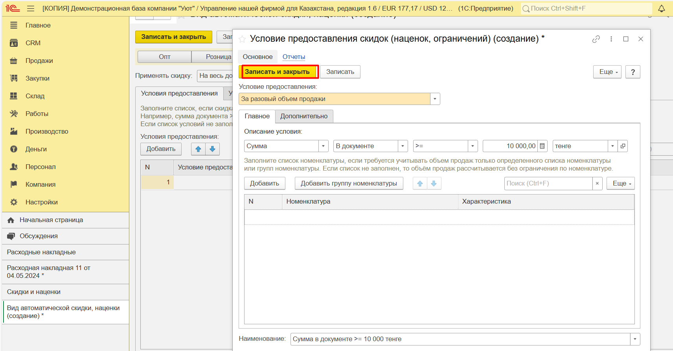This screenshot has width=673, height=351.
Task: Open the Продажи section in sidebar
Action: tap(39, 61)
